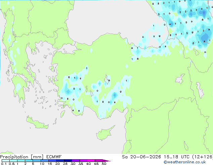Click the 30–35 mm purple legend swatch
Screen dimensions: 213x165
click(x=76, y=161)
